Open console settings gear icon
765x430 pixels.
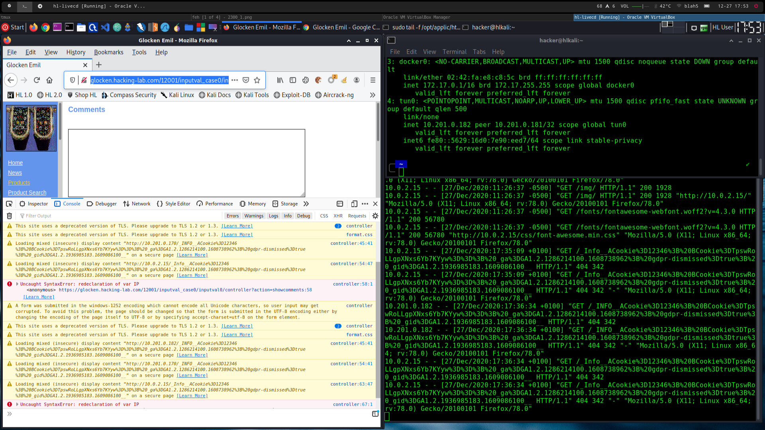point(375,216)
